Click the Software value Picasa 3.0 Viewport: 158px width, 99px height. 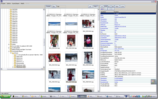tap(117, 25)
